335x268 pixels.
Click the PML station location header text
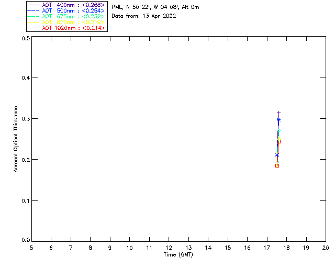155,7
